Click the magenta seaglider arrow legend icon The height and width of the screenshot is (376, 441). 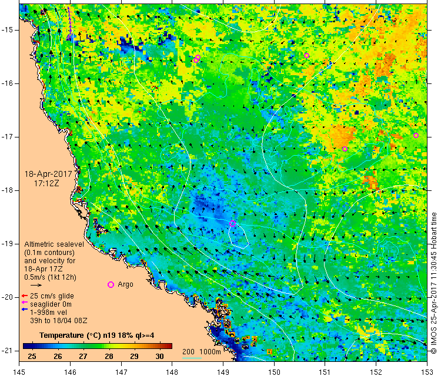coord(25,303)
